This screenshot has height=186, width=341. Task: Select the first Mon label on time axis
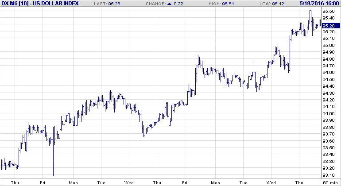72,182
